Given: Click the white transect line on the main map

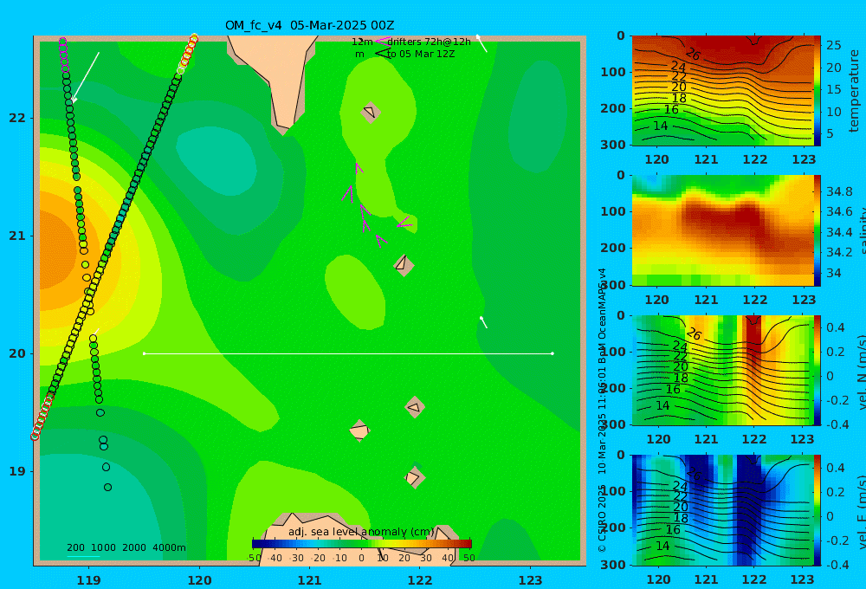Looking at the screenshot, I should point(348,353).
